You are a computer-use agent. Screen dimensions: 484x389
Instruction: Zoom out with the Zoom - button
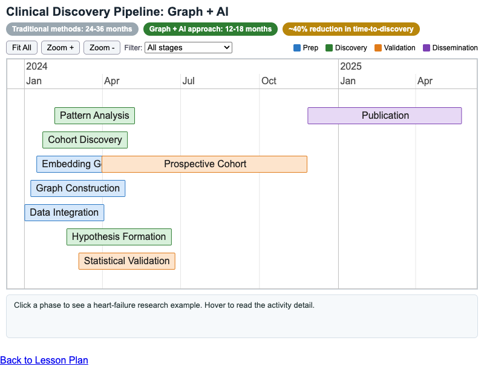(102, 48)
